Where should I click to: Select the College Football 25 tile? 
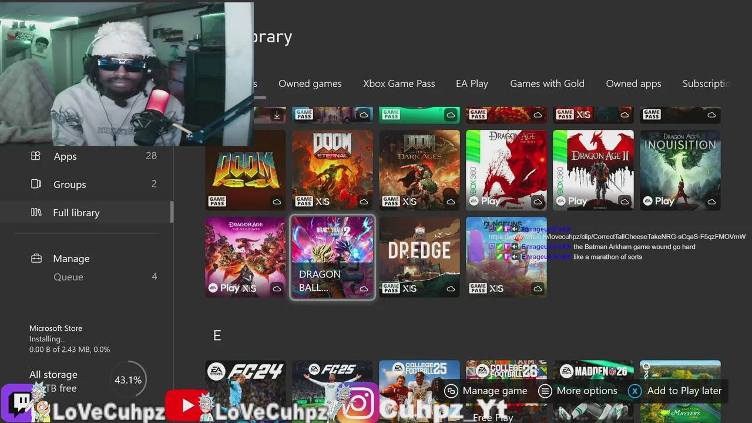point(419,391)
